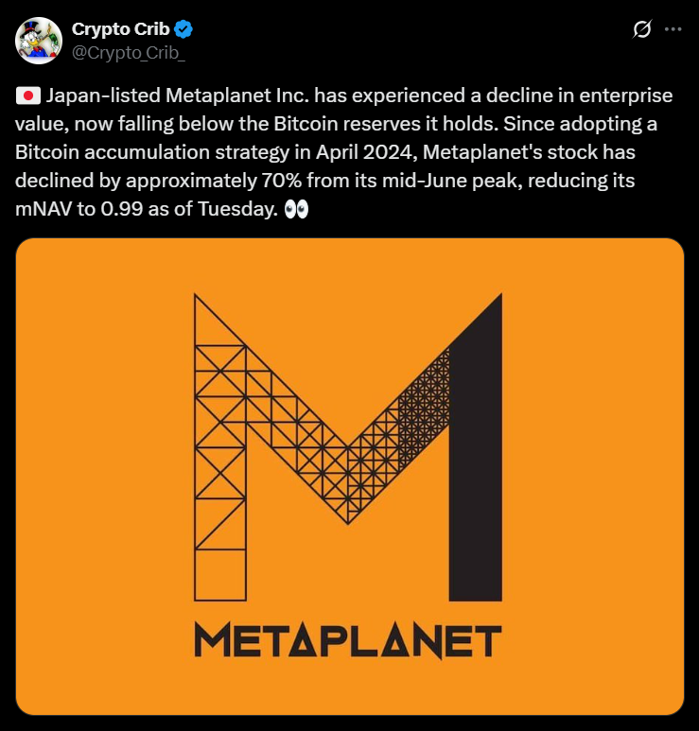This screenshot has width=699, height=731.
Task: Open the Grok explain icon
Action: pos(642,29)
